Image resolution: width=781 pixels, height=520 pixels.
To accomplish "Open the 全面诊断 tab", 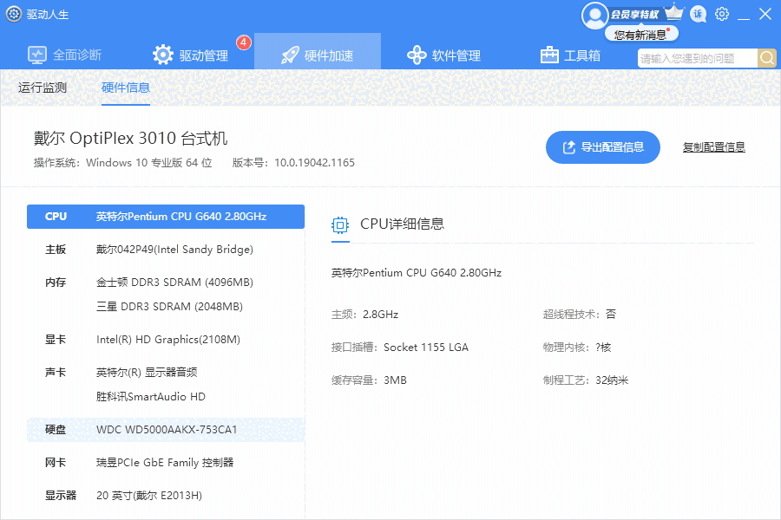I will pyautogui.click(x=64, y=55).
